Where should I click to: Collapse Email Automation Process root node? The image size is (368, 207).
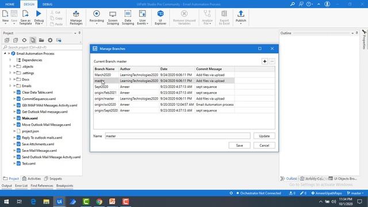click(5, 53)
